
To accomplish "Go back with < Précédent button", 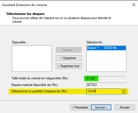I will 80,107.
